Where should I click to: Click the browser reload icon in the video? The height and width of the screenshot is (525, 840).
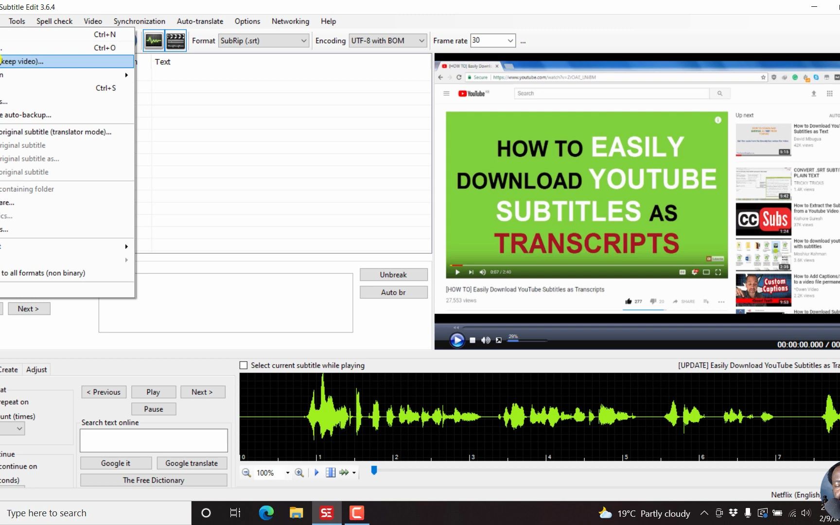pos(458,77)
